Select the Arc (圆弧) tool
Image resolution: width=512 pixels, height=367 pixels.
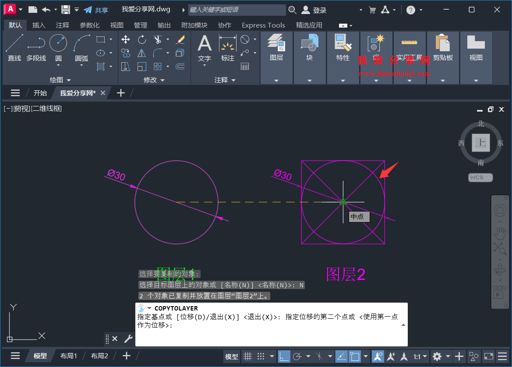click(x=81, y=48)
